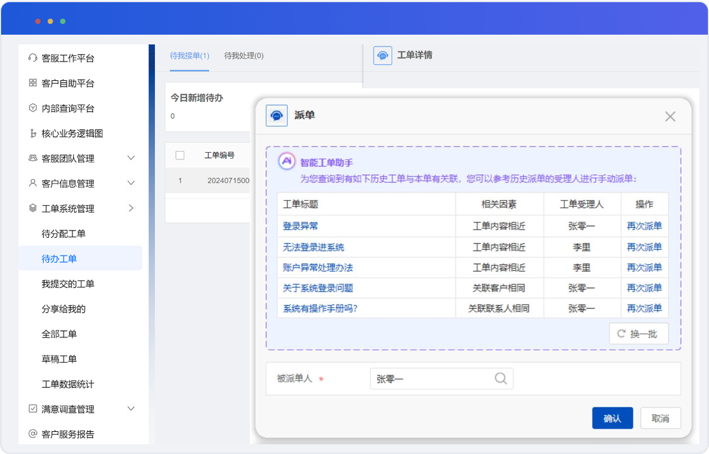Click the report icon beside 客户服务报告
Image resolution: width=709 pixels, height=454 pixels.
33,433
